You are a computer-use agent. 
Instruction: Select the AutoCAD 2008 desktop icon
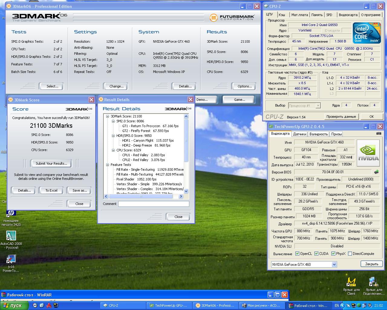coord(11,240)
